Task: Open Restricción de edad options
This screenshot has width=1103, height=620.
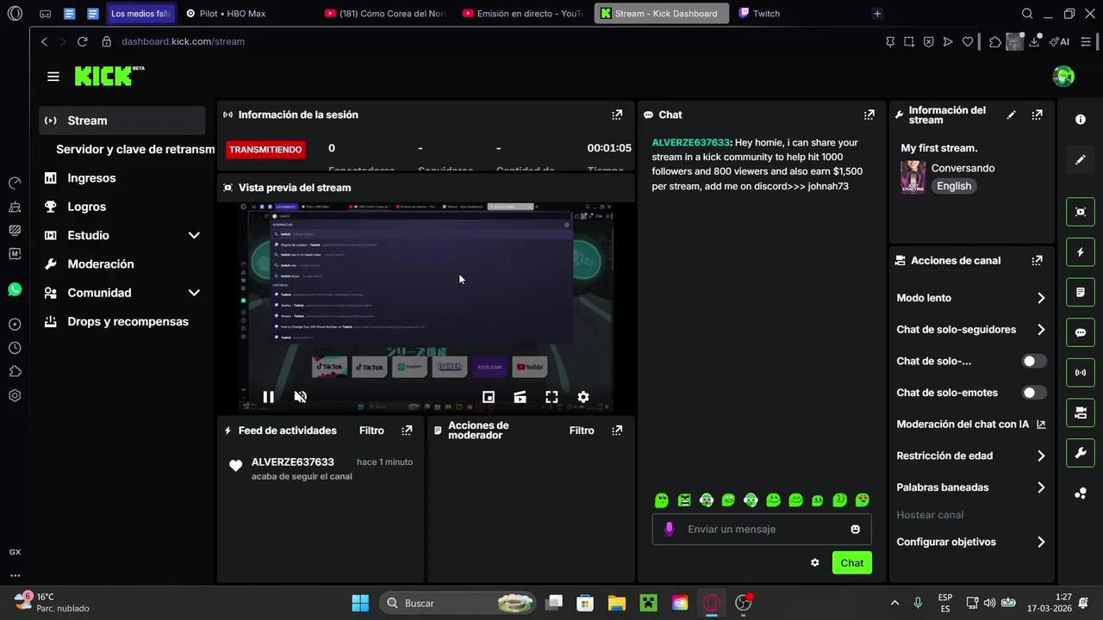Action: click(x=971, y=456)
